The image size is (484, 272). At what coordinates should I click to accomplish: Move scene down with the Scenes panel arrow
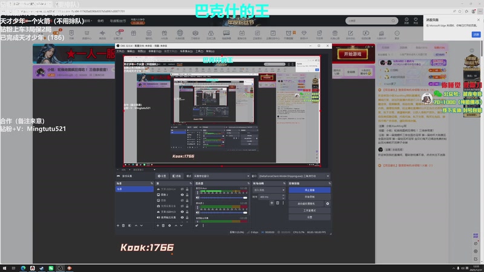pos(142,225)
